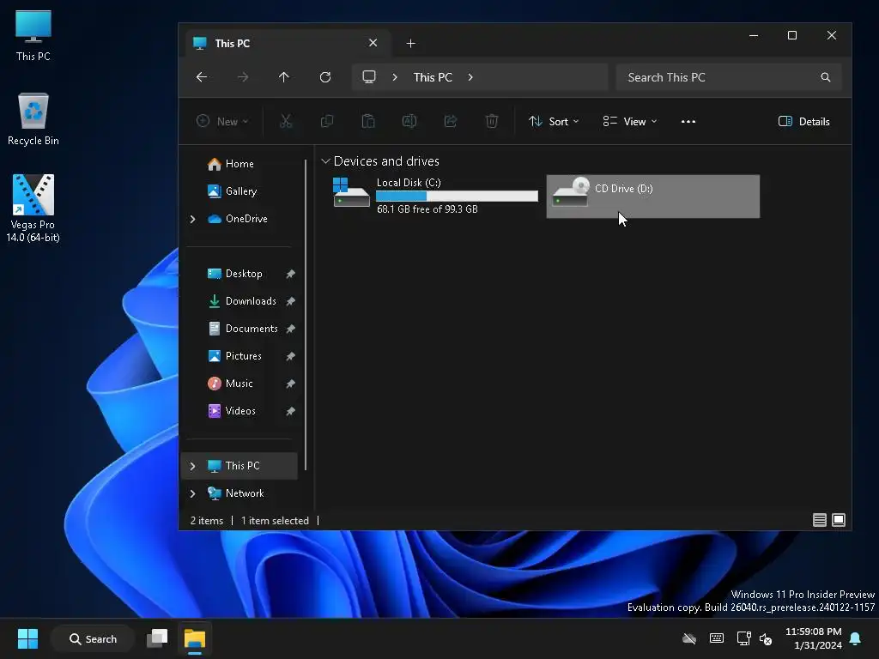The width and height of the screenshot is (879, 659).
Task: Open the notifications bell icon
Action: coord(856,638)
